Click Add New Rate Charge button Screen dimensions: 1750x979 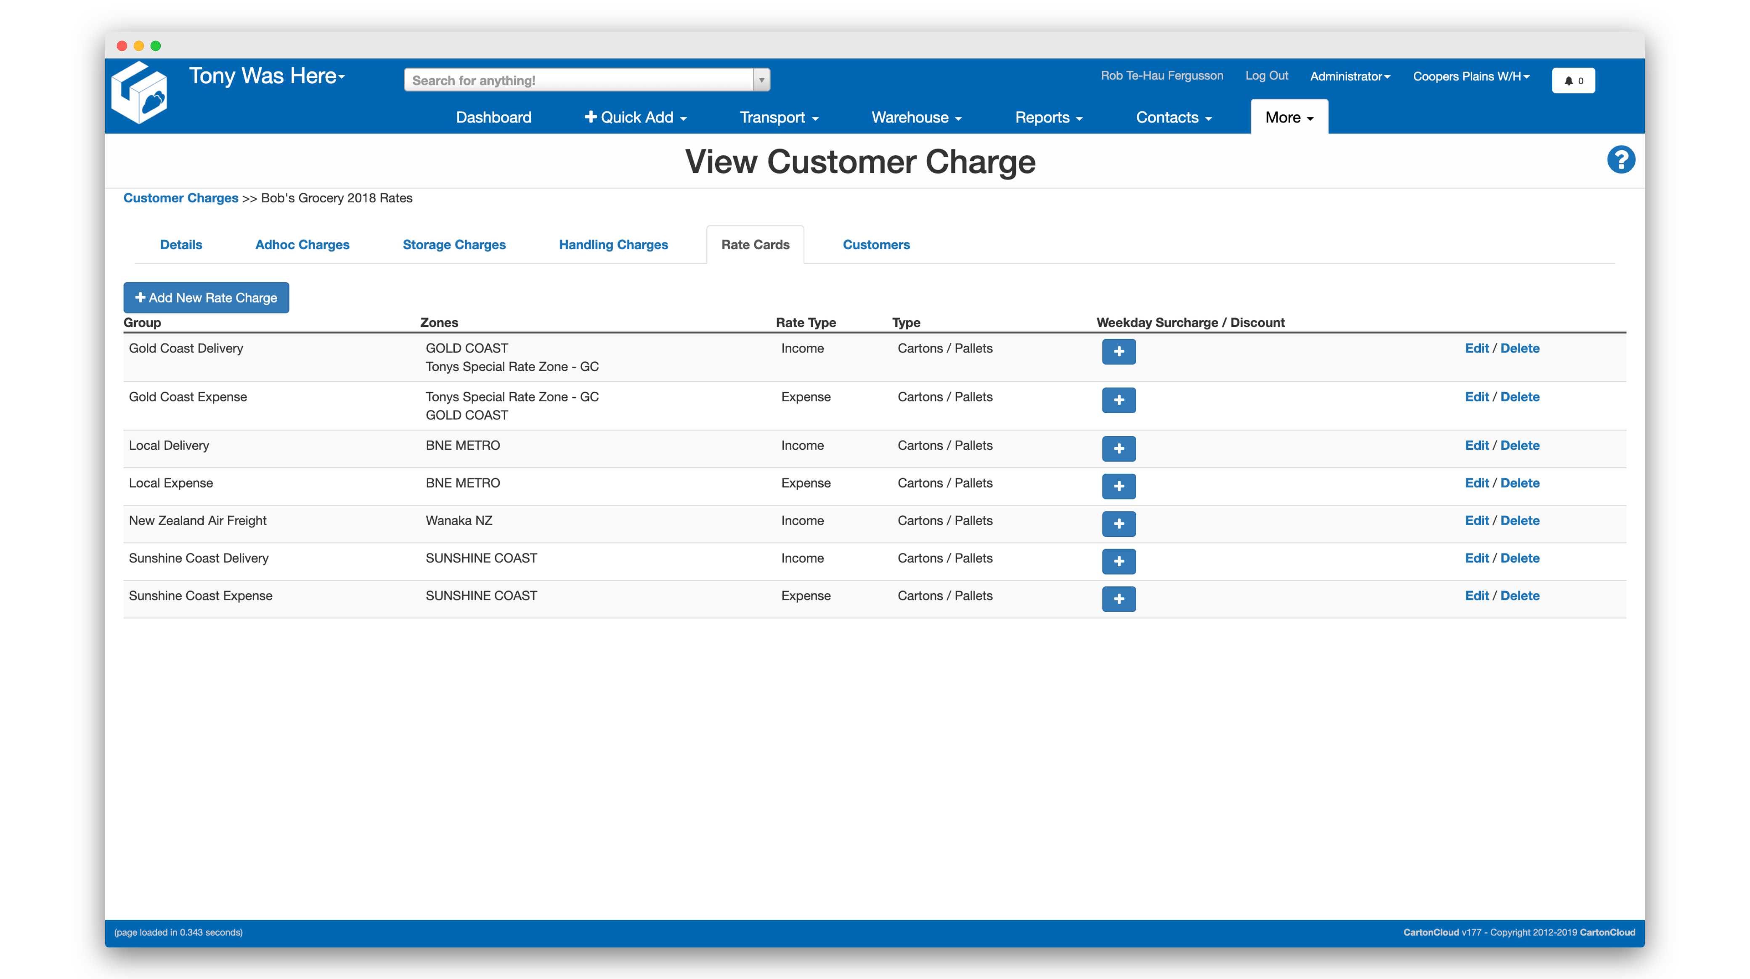point(206,297)
